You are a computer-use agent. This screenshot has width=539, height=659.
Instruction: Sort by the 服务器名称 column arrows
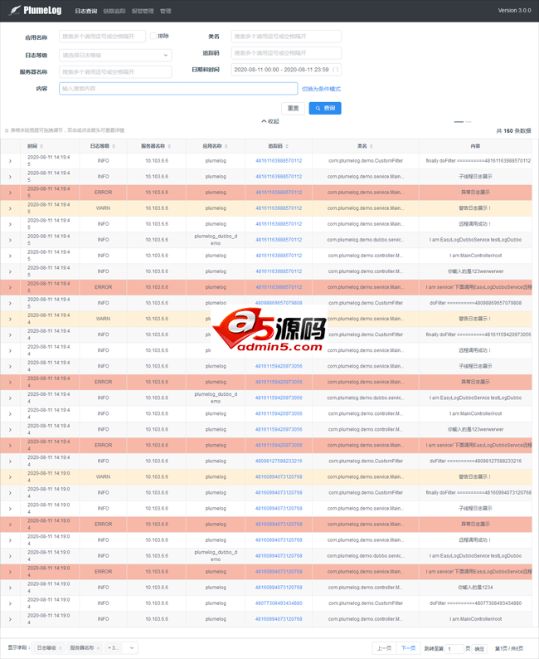point(169,146)
